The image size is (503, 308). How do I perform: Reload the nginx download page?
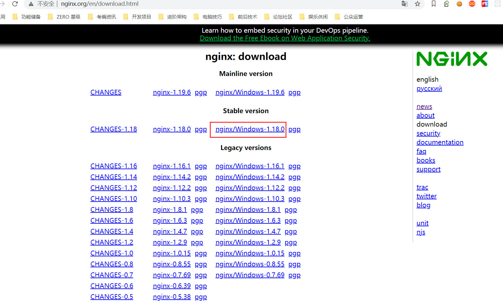(x=15, y=4)
